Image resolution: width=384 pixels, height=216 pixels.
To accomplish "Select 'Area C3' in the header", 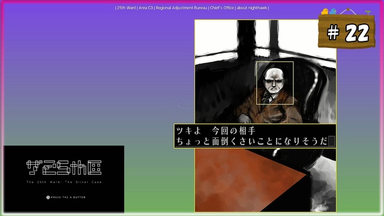I will click(x=146, y=8).
